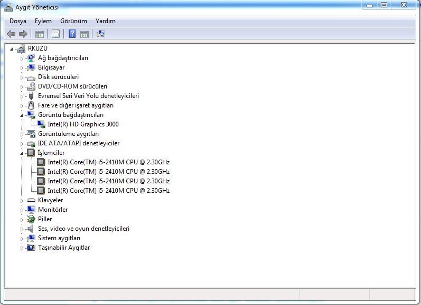
Task: Open Properties via the toolbar icon
Action: pos(55,34)
